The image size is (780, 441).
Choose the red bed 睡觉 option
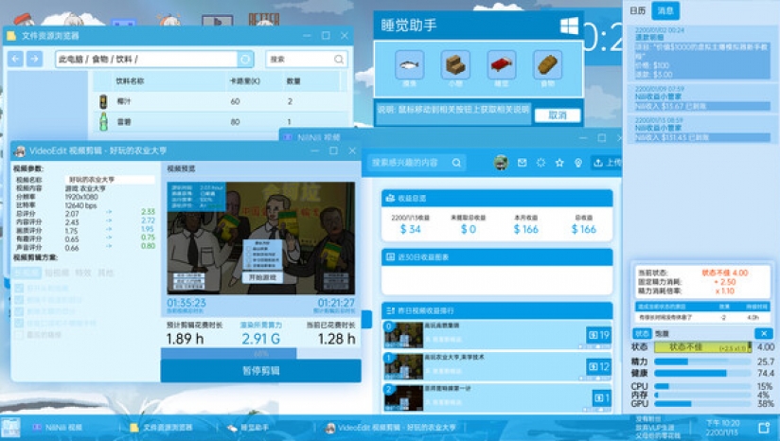point(502,64)
